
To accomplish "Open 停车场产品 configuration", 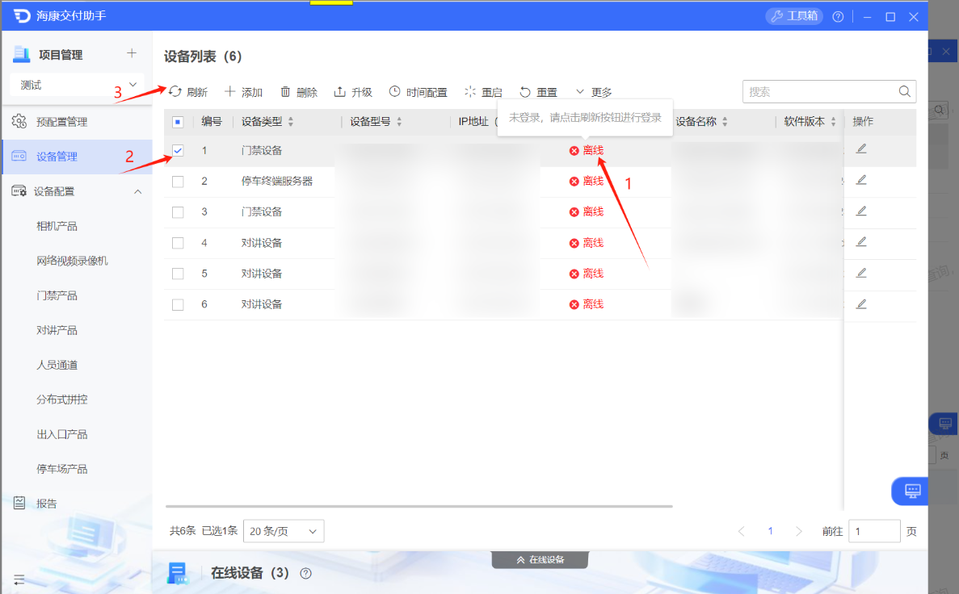I will [x=61, y=470].
